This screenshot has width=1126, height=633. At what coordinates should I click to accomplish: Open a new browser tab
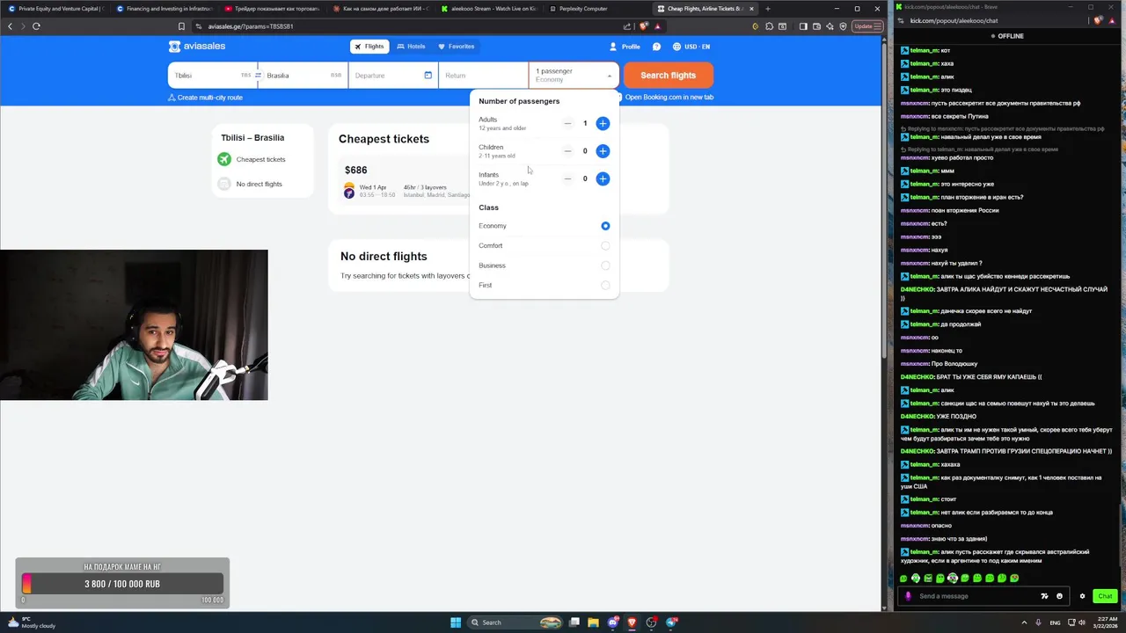(x=768, y=9)
